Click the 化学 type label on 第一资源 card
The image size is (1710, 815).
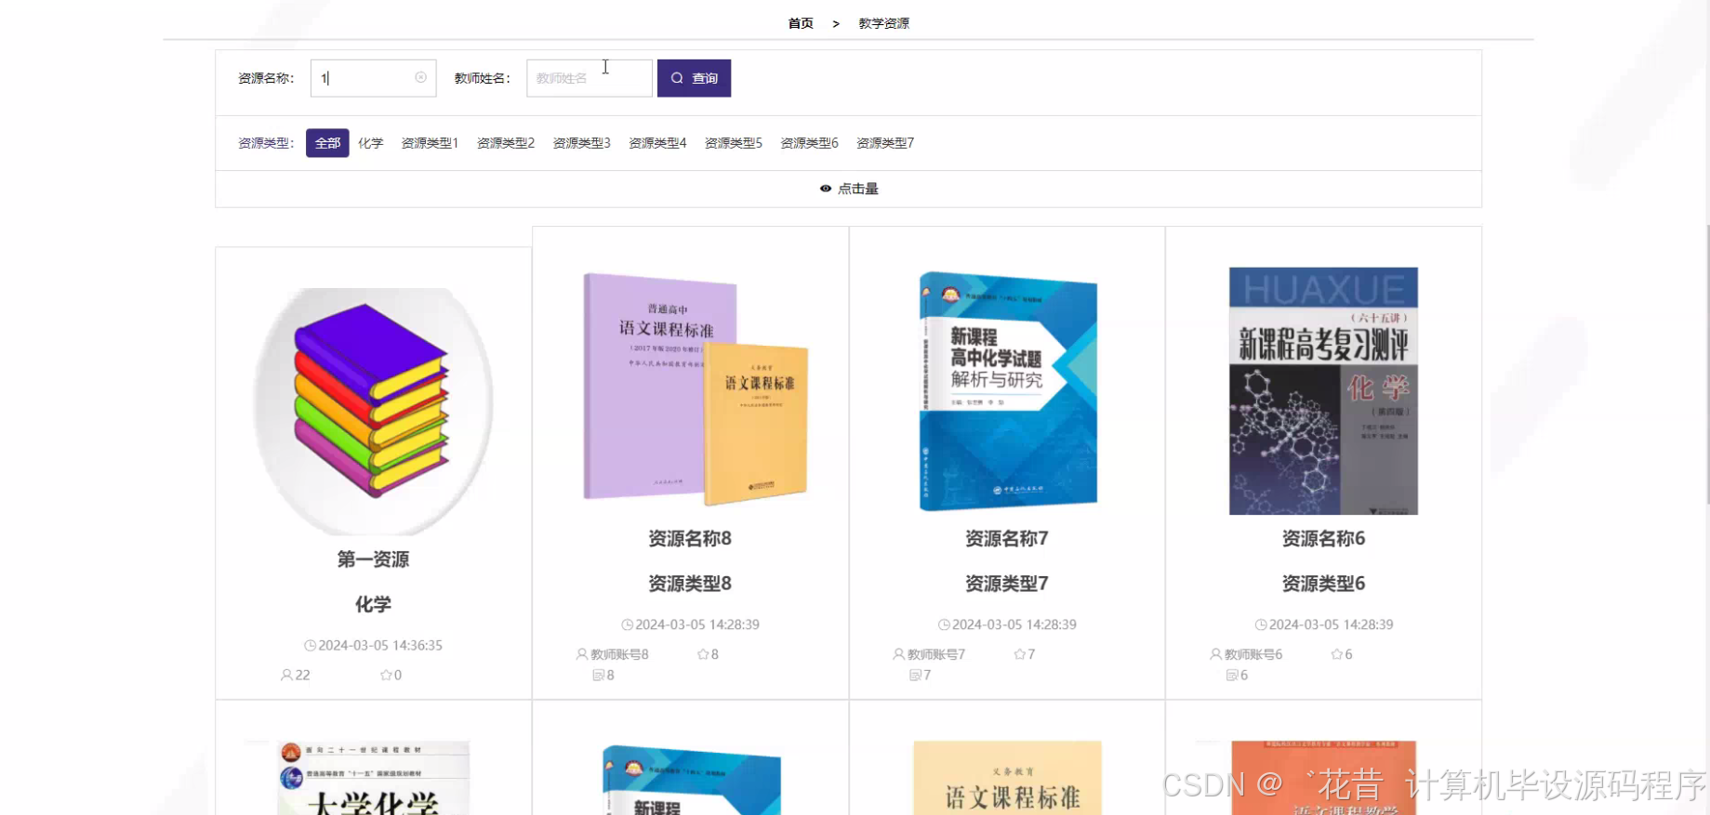pos(373,604)
